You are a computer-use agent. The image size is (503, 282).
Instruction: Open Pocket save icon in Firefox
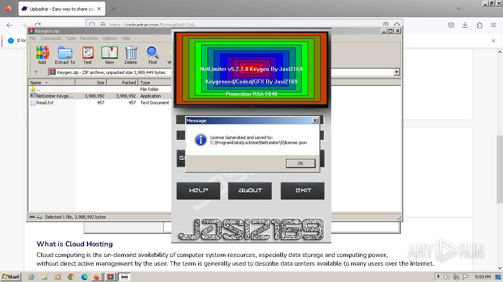(451, 25)
